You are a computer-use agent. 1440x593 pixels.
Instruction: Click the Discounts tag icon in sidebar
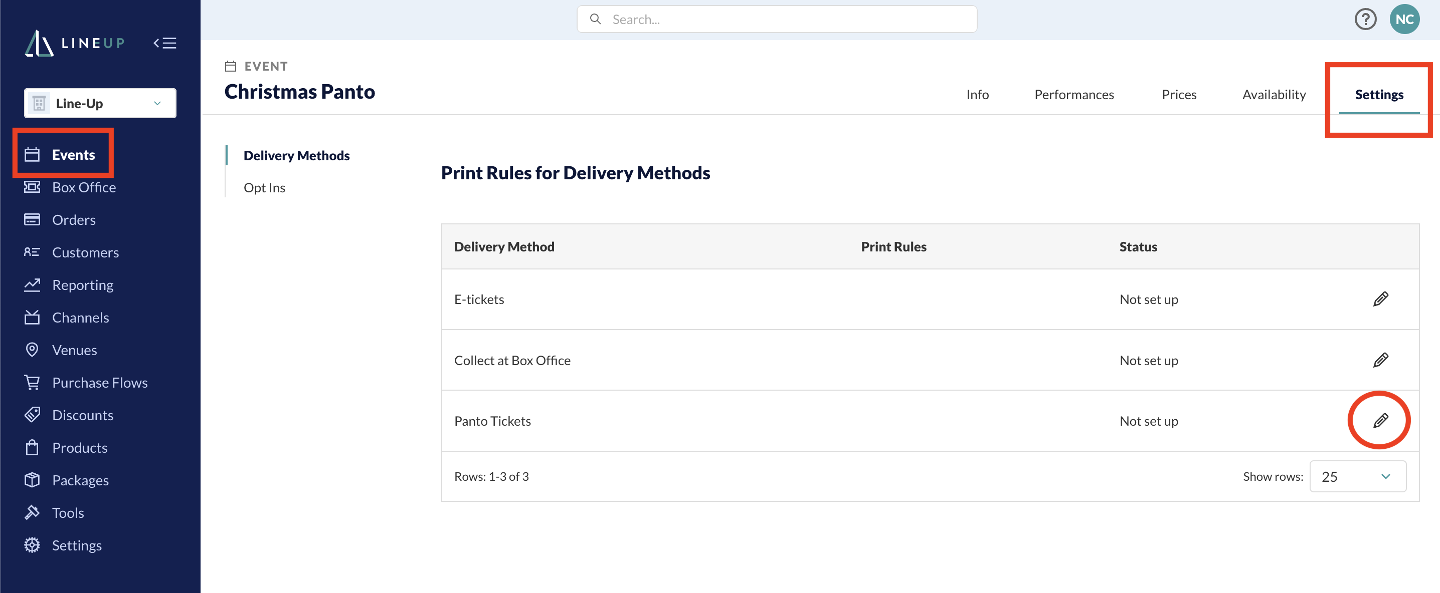pos(32,415)
